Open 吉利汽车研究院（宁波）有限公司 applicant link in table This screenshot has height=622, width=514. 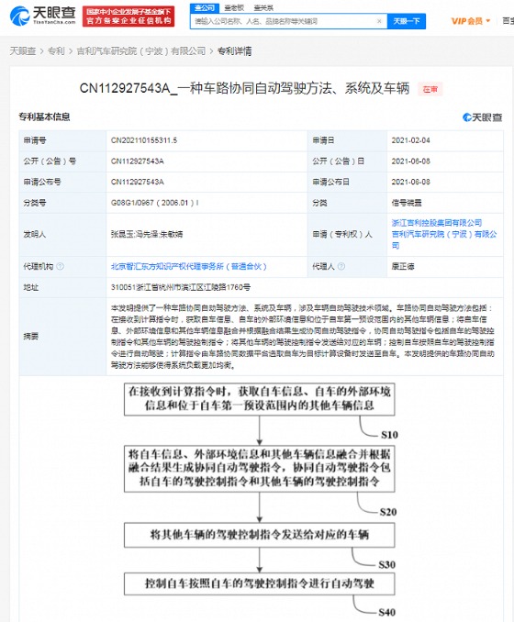pyautogui.click(x=443, y=240)
